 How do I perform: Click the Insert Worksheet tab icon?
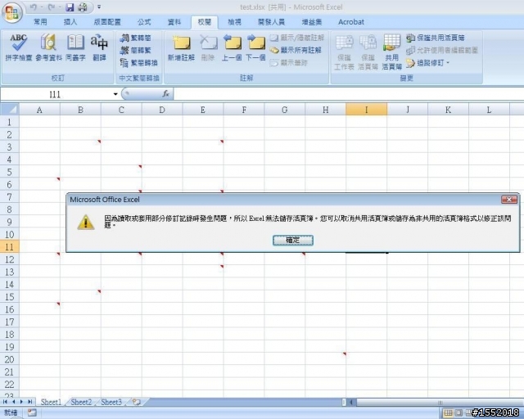[137, 402]
